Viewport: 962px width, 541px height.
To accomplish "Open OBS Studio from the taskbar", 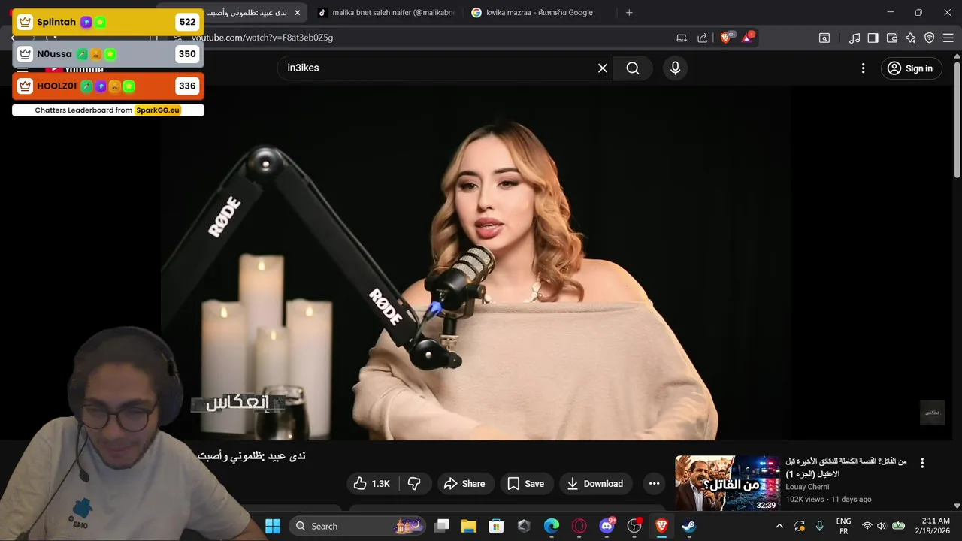I will point(634,526).
